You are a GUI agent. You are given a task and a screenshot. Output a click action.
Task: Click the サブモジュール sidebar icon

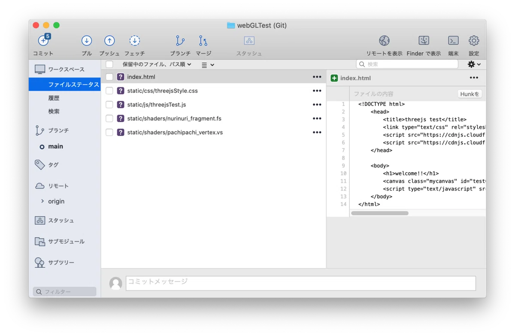pyautogui.click(x=40, y=242)
